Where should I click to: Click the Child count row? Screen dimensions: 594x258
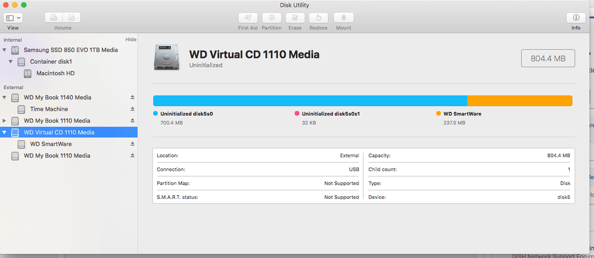coord(469,170)
